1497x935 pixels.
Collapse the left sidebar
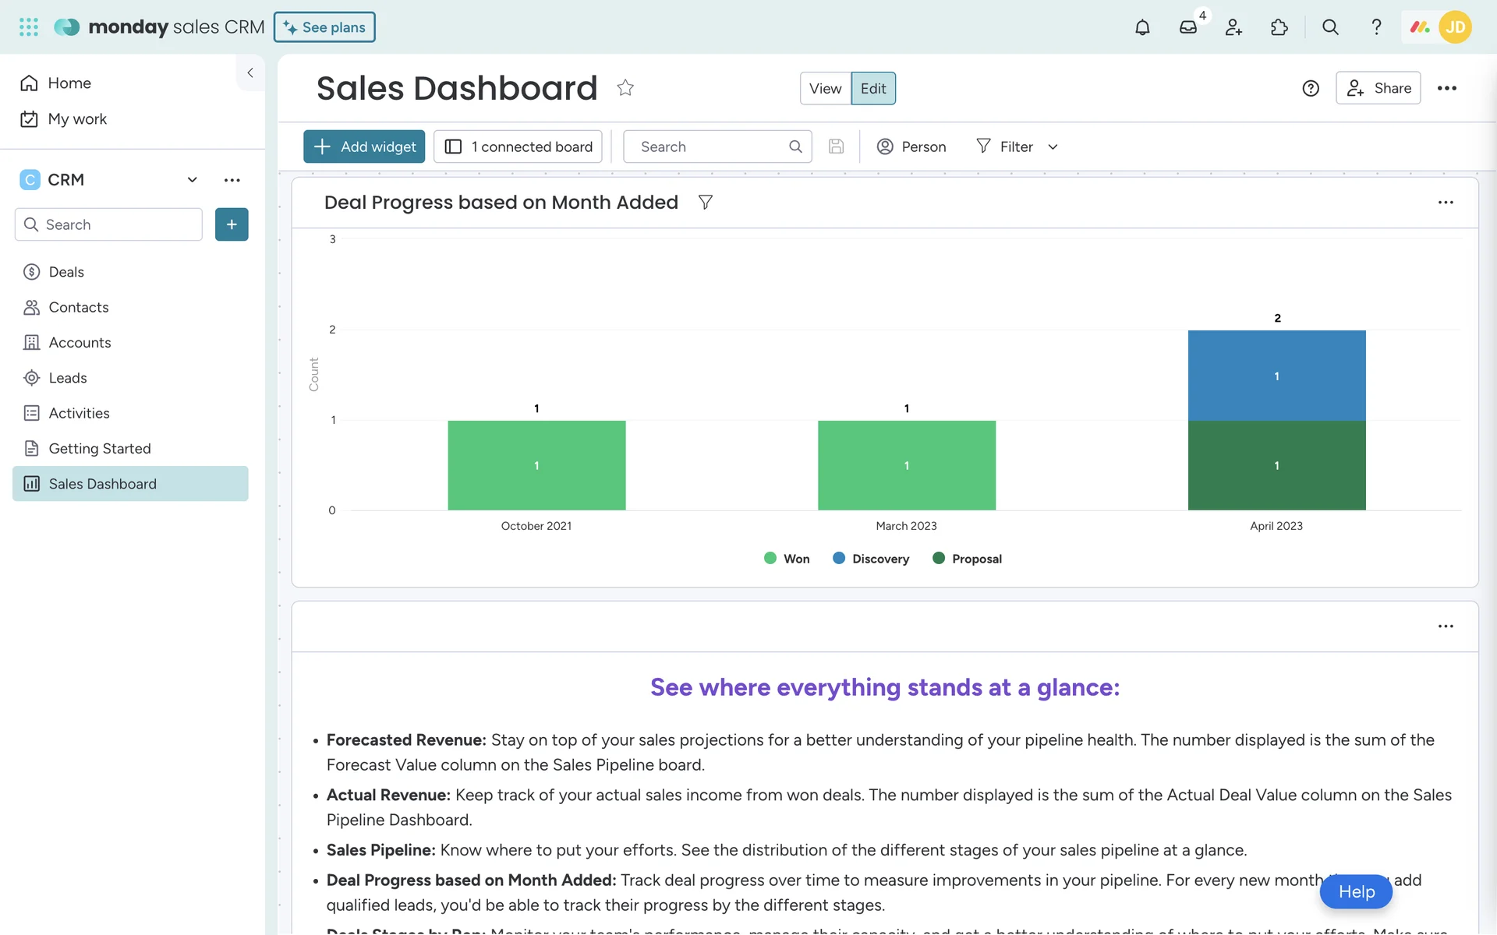tap(250, 72)
